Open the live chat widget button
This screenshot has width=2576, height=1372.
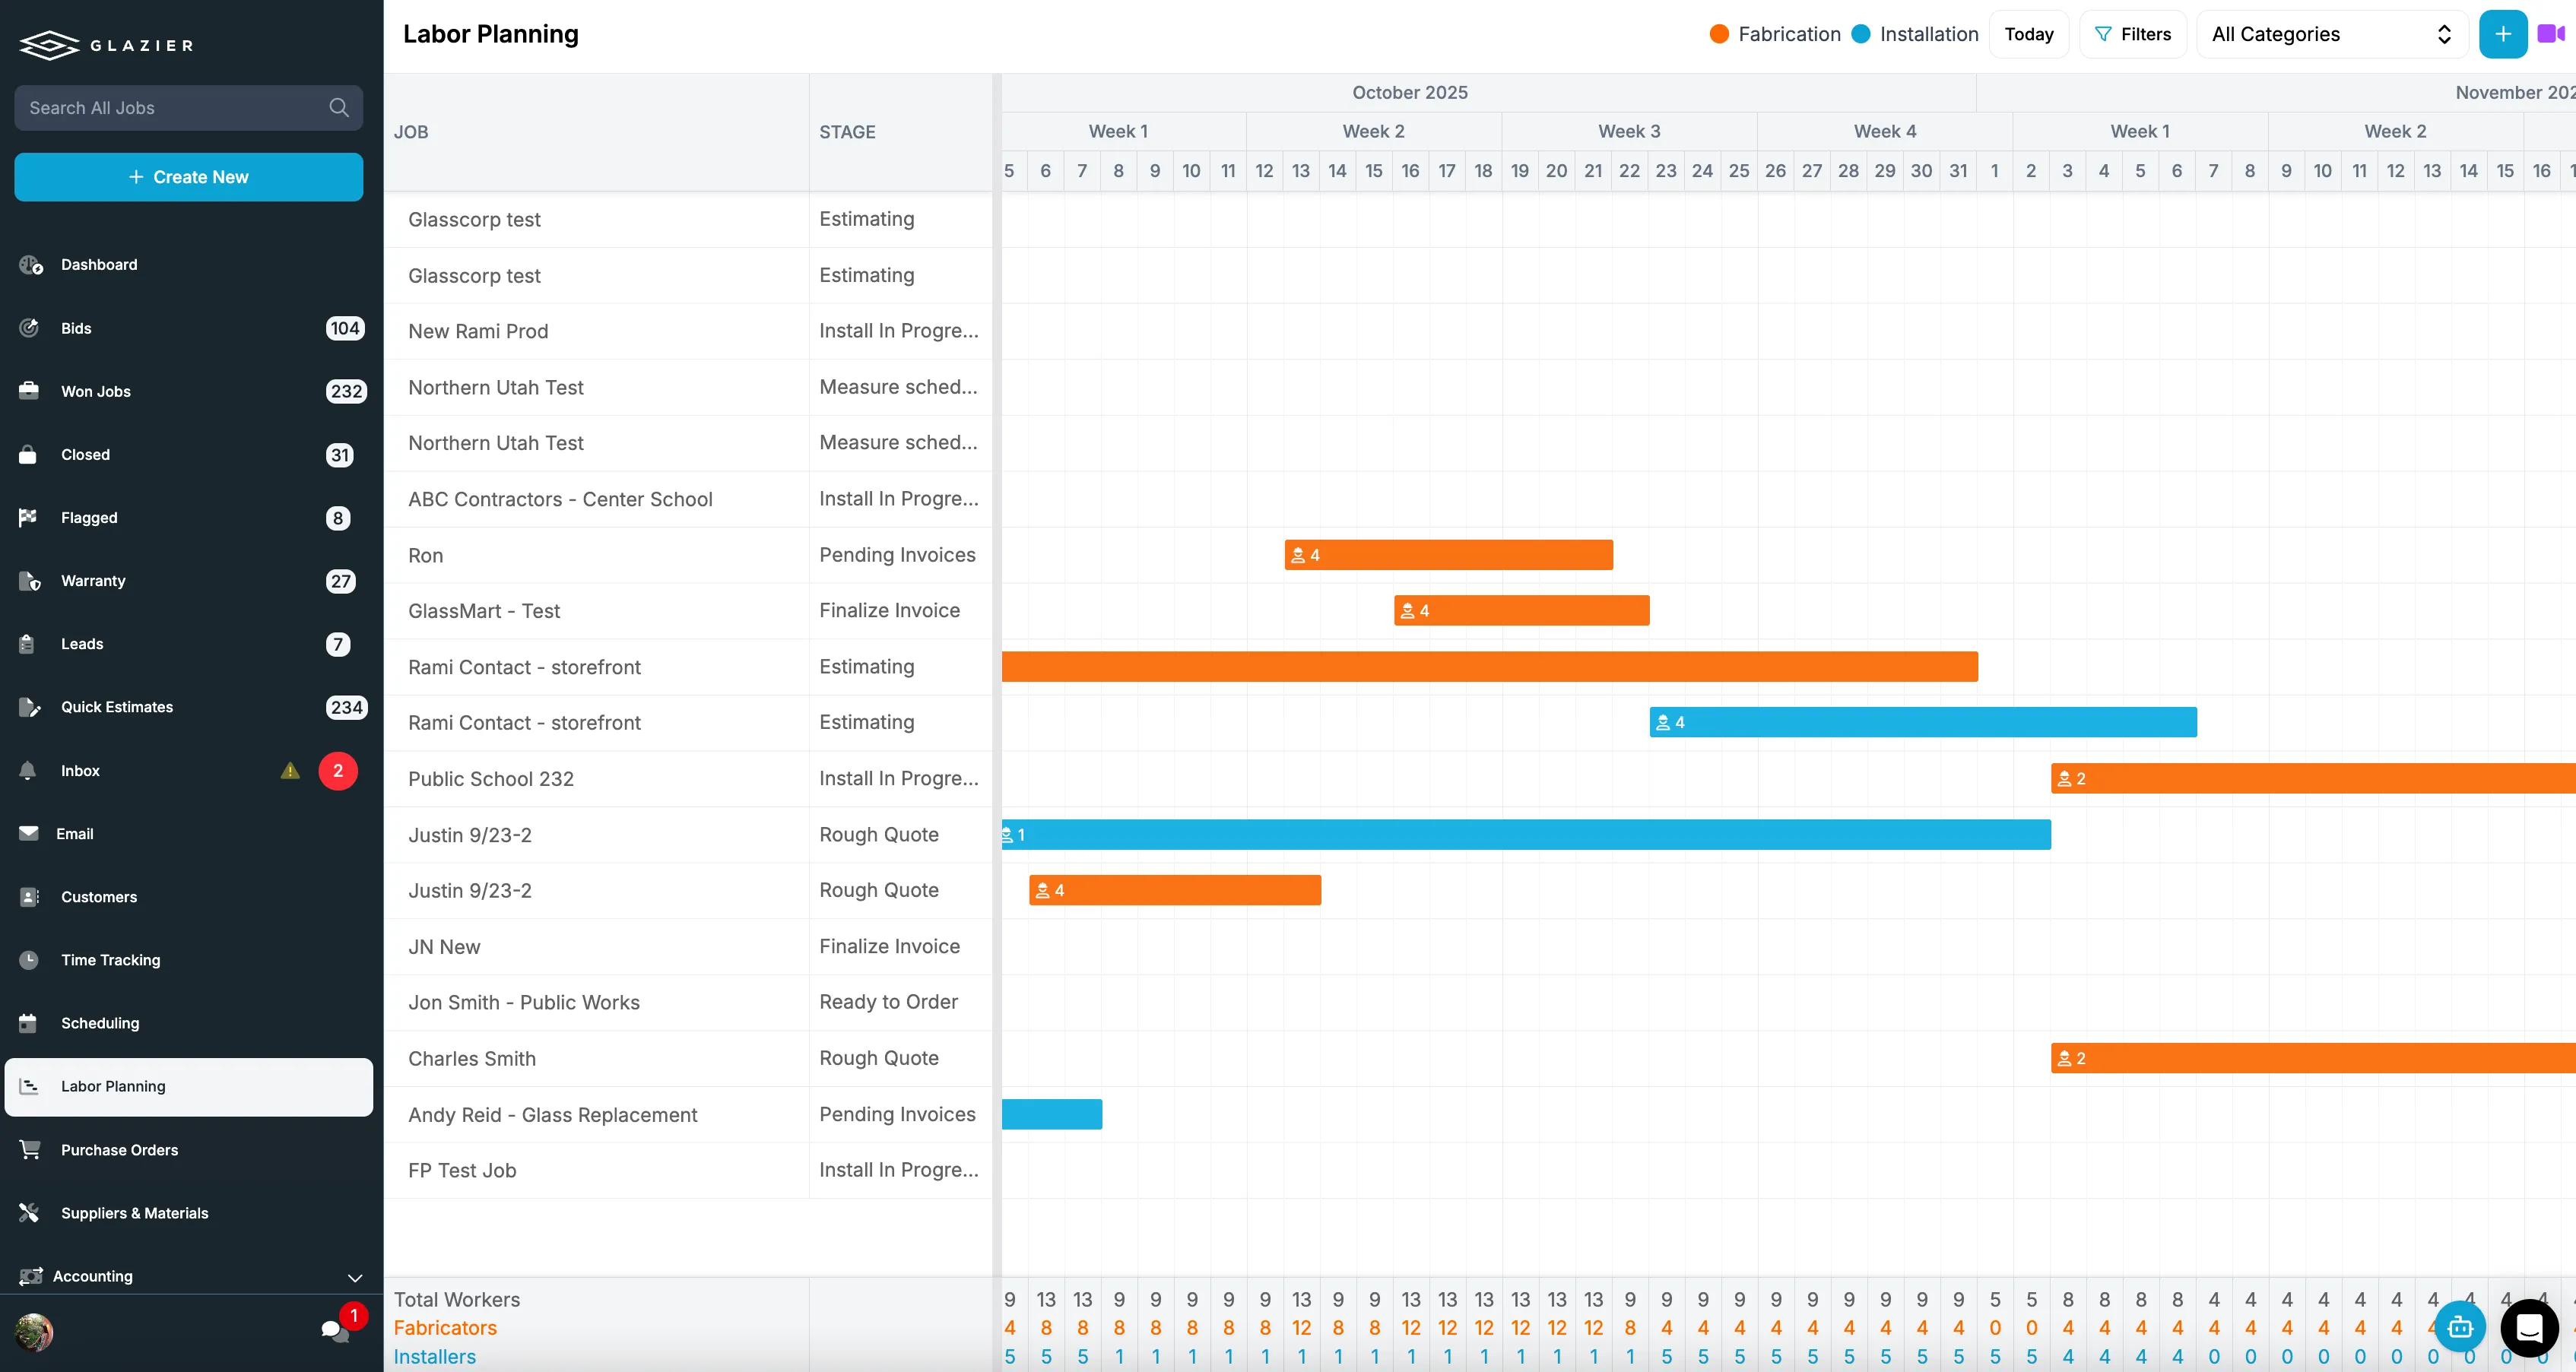(x=2529, y=1327)
